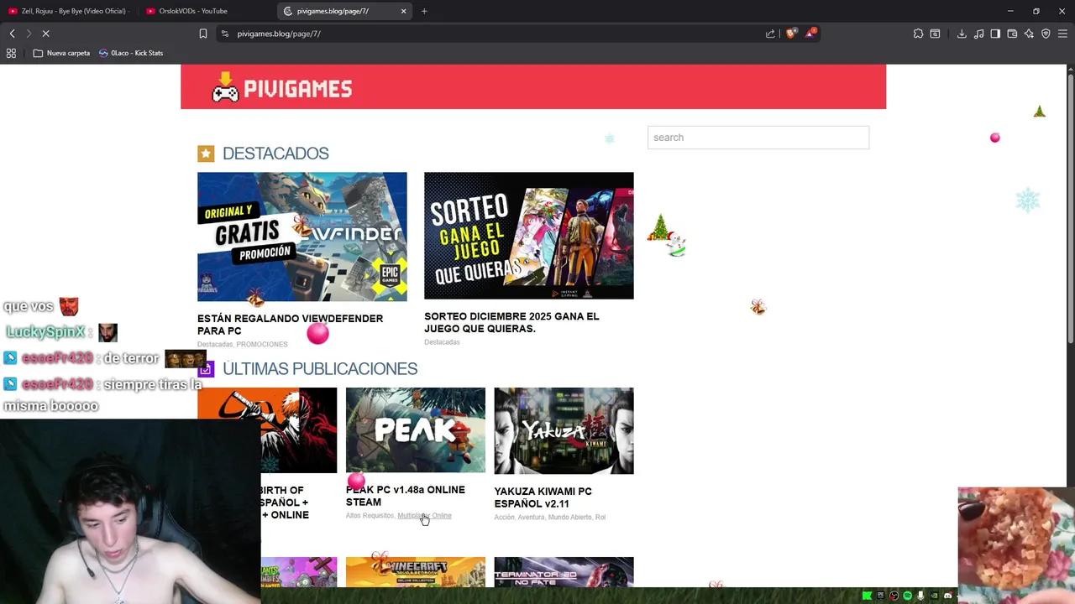Viewport: 1075px width, 604px height.
Task: Open the Brave VPN shield icon
Action: tap(1046, 34)
